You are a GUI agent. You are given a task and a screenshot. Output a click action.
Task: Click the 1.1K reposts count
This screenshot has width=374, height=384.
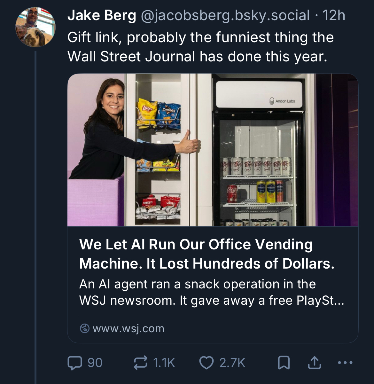pos(164,363)
